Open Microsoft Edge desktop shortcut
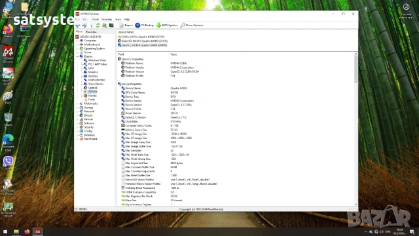This screenshot has width=419, height=236. click(x=8, y=143)
